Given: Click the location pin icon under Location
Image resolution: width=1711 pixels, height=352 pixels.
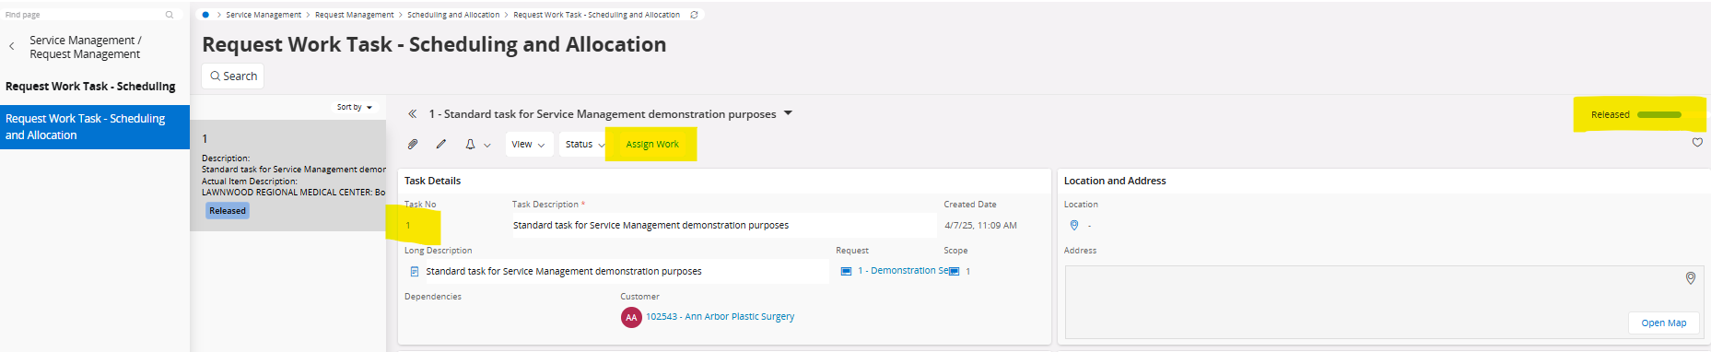Looking at the screenshot, I should [1073, 225].
